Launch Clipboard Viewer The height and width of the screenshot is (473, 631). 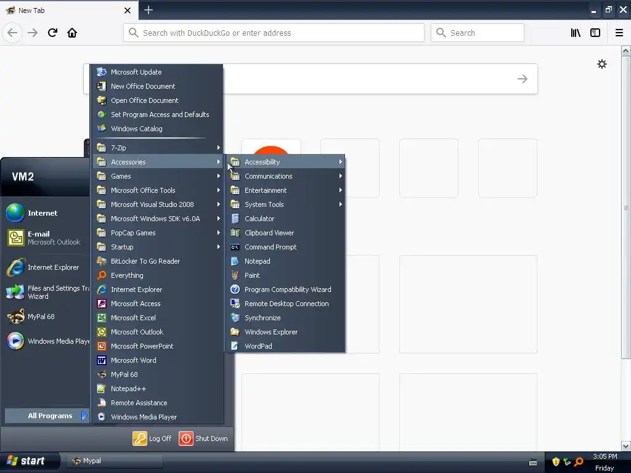286,232
